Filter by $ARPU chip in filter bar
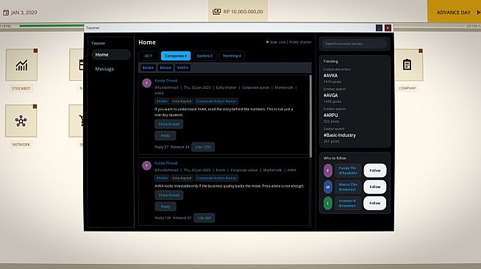Viewport: 481px width, 269px height. (183, 68)
